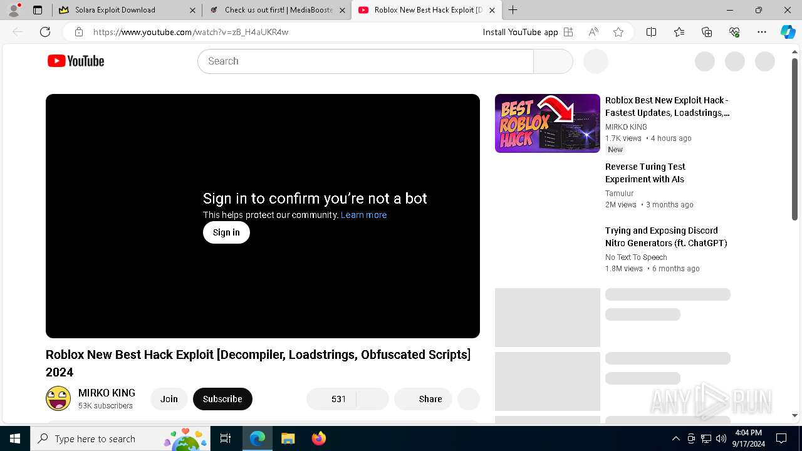
Task: Open Task View on taskbar
Action: 226,438
